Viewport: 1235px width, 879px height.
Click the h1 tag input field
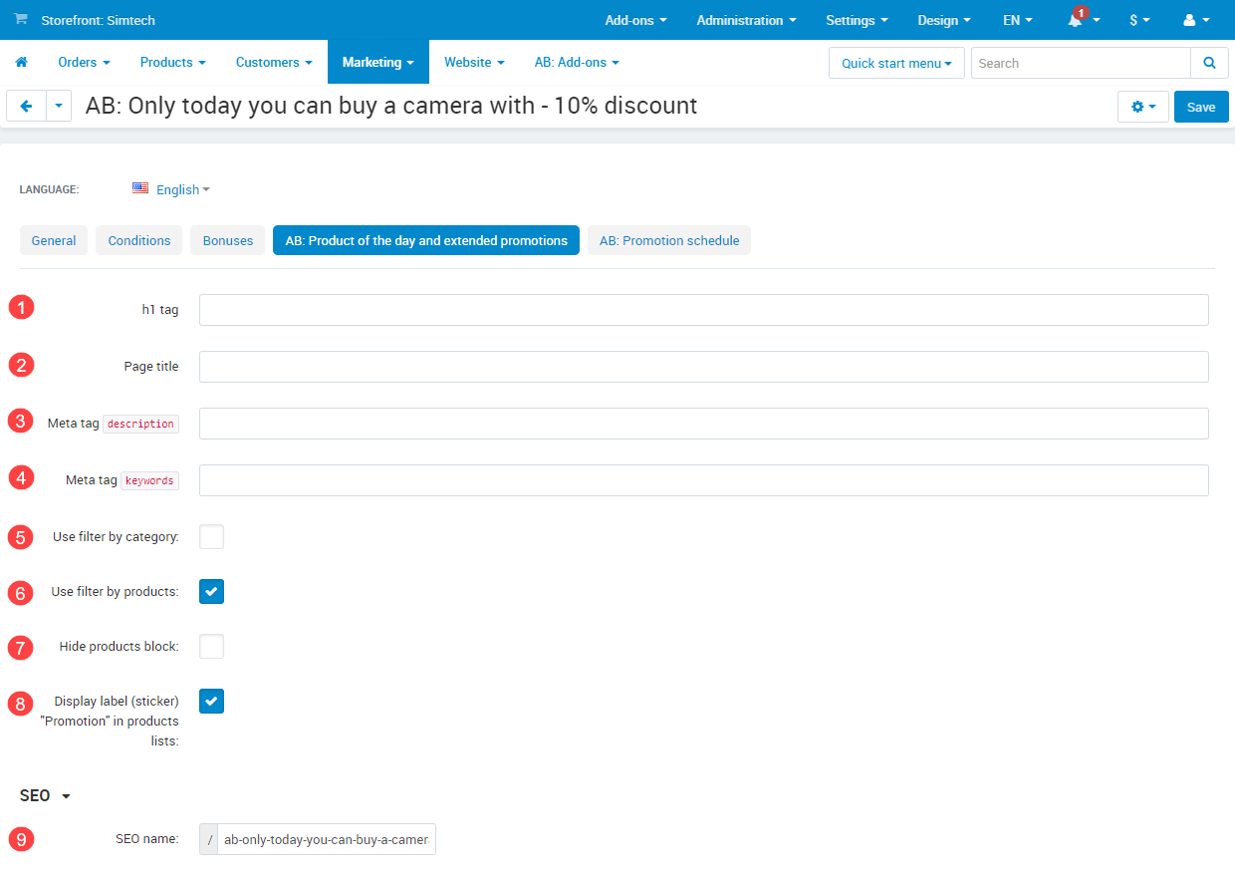(703, 310)
